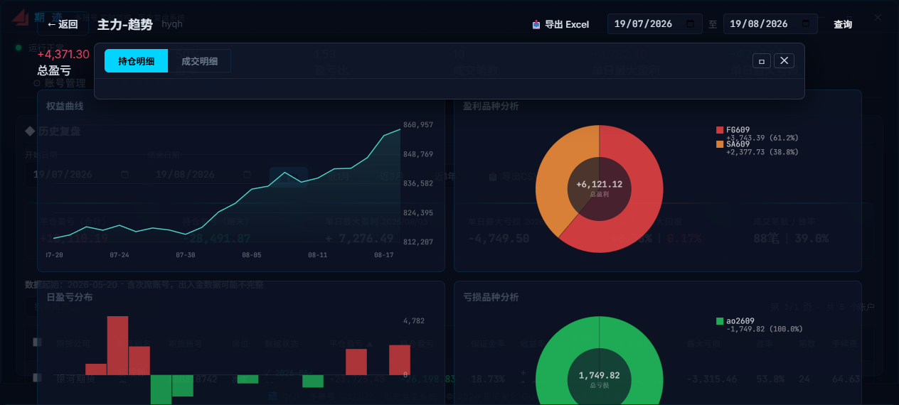The height and width of the screenshot is (405, 899).
Task: Close the detail popup with X icon
Action: point(784,61)
